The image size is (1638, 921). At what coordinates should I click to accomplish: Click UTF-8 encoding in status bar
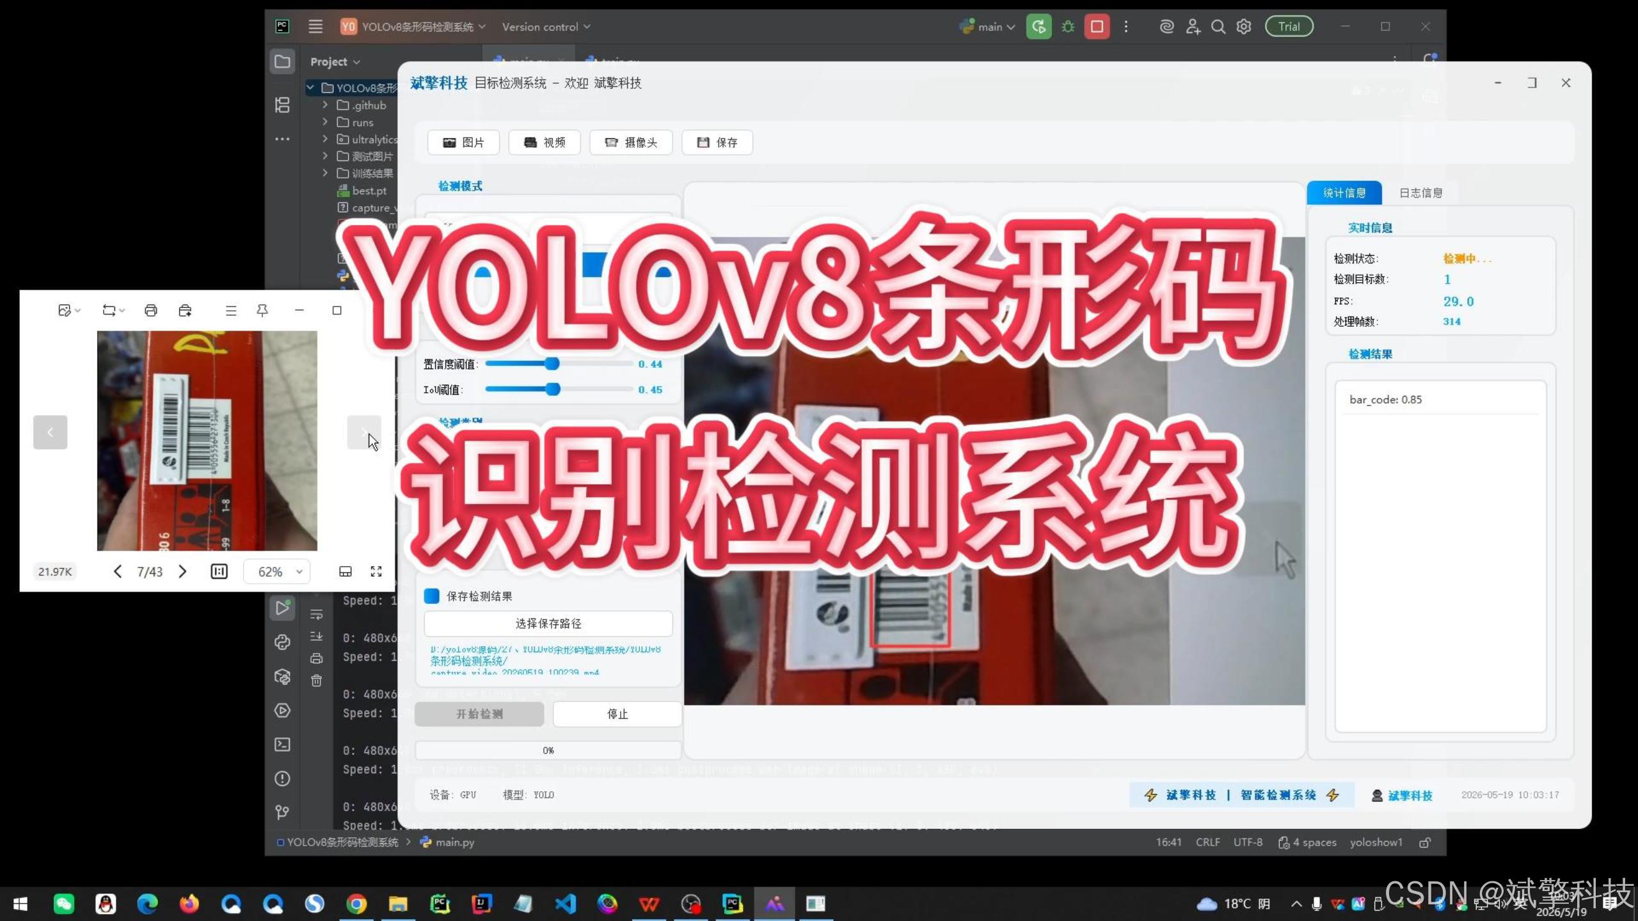[1248, 842]
